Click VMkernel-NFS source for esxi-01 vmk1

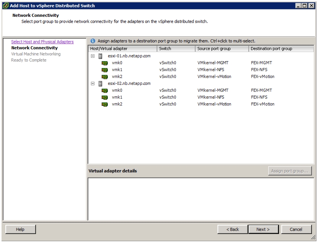211,70
